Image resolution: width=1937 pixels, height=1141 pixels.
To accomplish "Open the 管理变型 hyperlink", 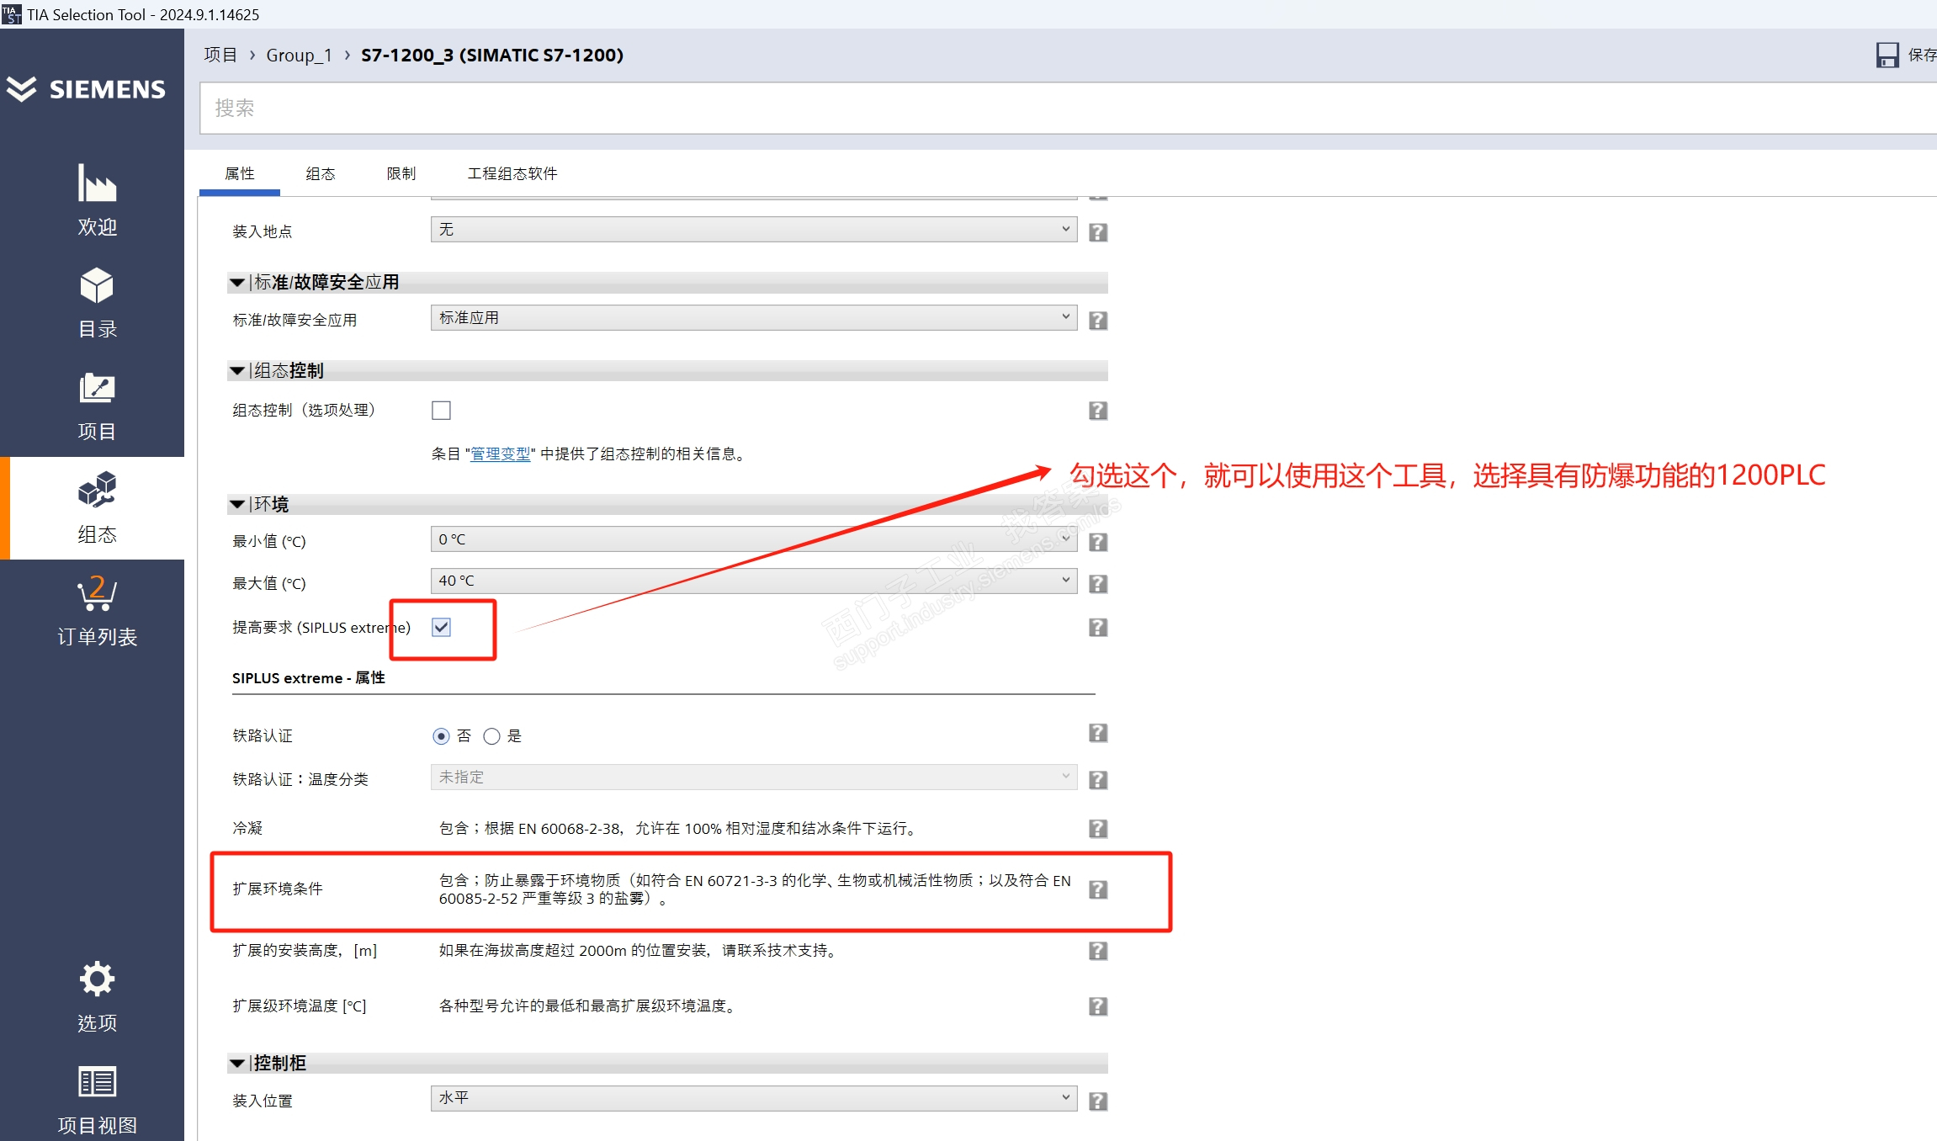I will tap(500, 454).
